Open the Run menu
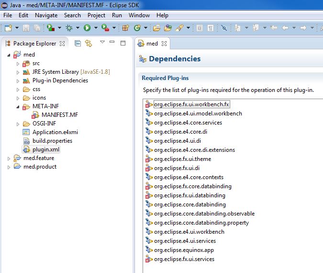This screenshot has width=323, height=273. tap(117, 15)
